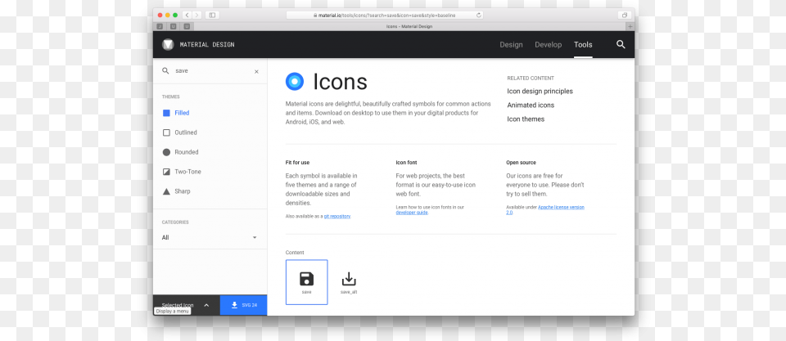Choose the Outlined theme
This screenshot has height=341, width=786.
point(185,132)
